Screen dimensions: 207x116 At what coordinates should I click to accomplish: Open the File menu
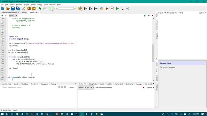pos(2,5)
